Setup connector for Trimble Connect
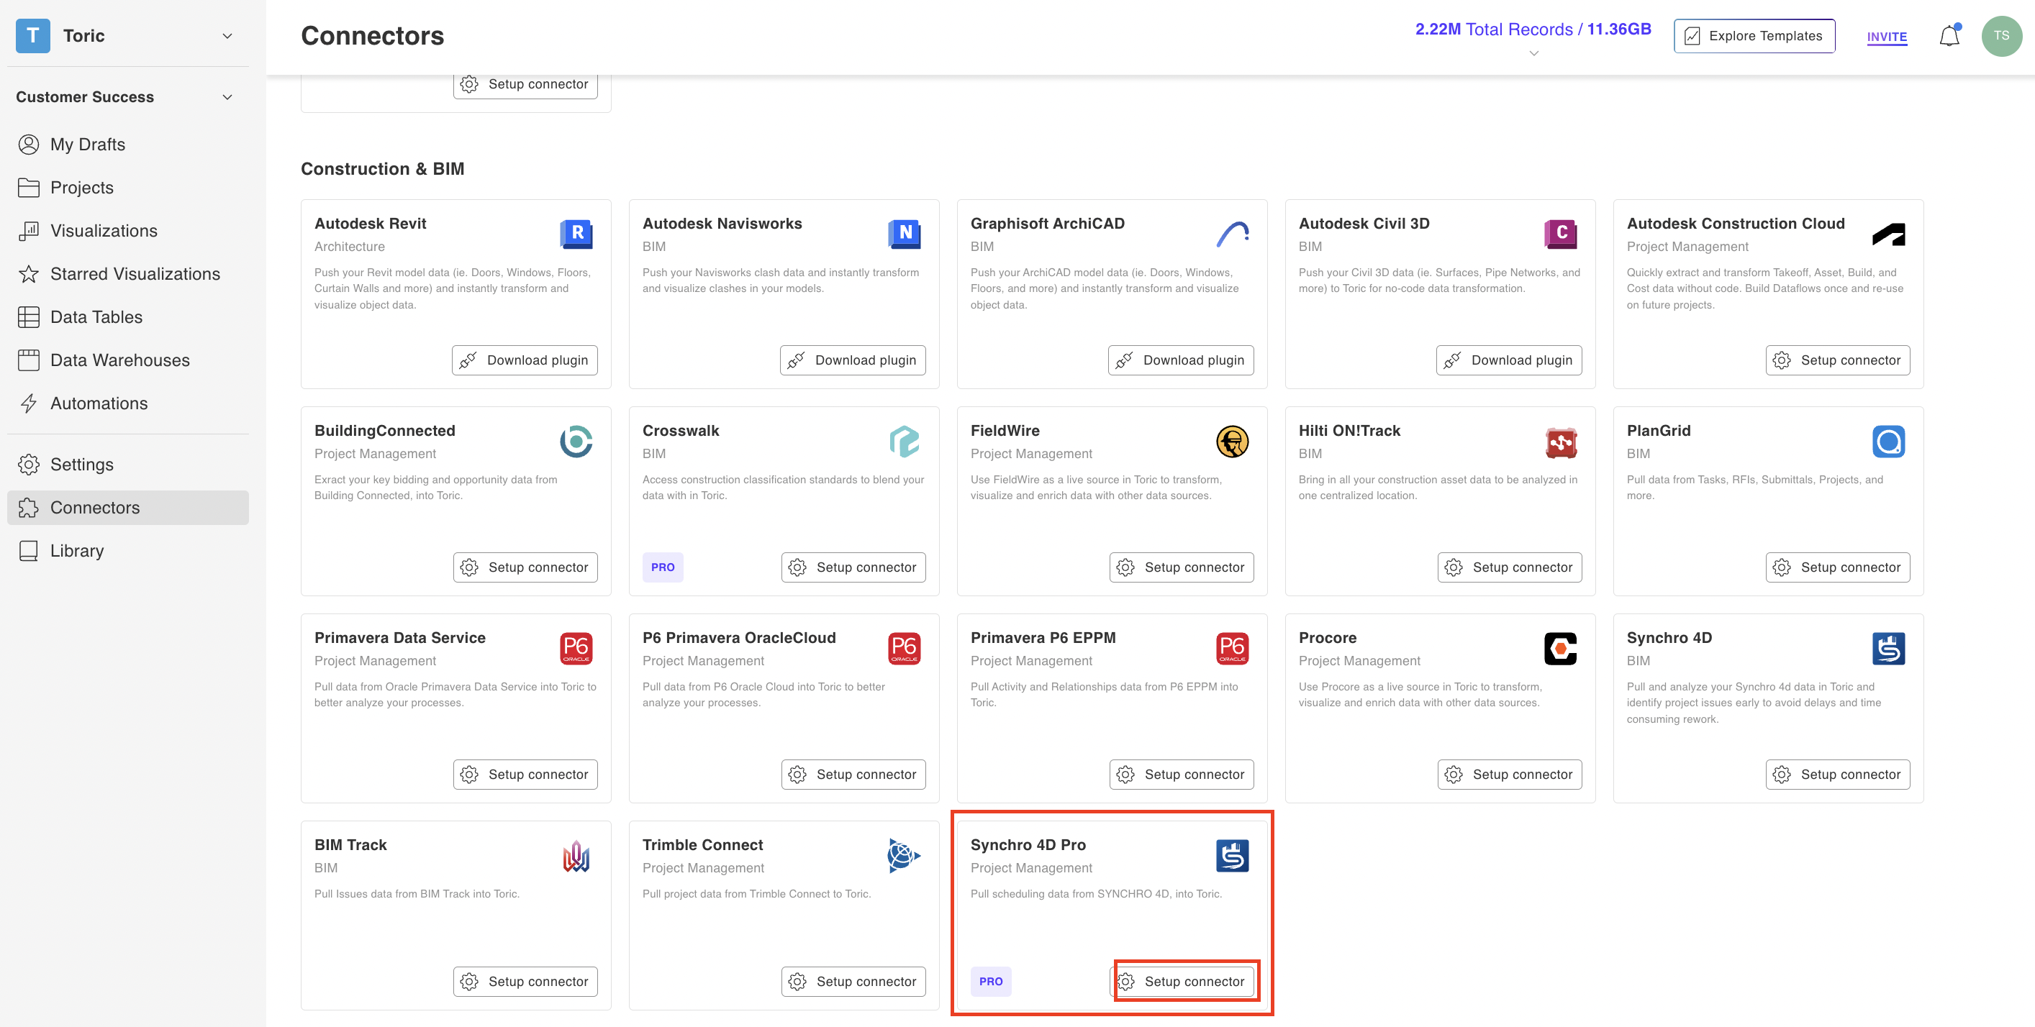Viewport: 2035px width, 1027px height. [x=853, y=981]
